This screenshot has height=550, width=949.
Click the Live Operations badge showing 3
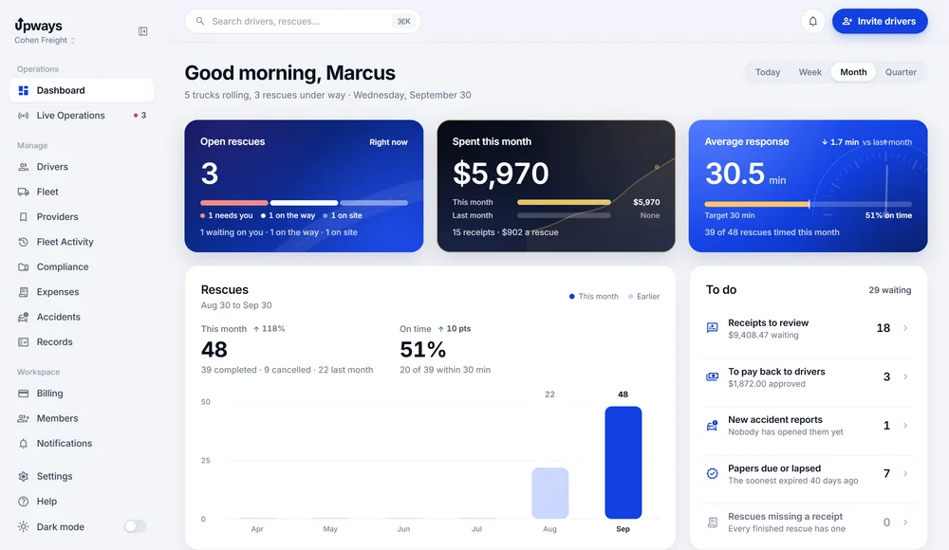coord(140,116)
